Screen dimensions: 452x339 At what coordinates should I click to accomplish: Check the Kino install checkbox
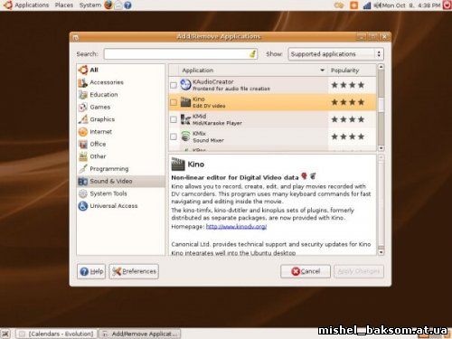point(174,102)
